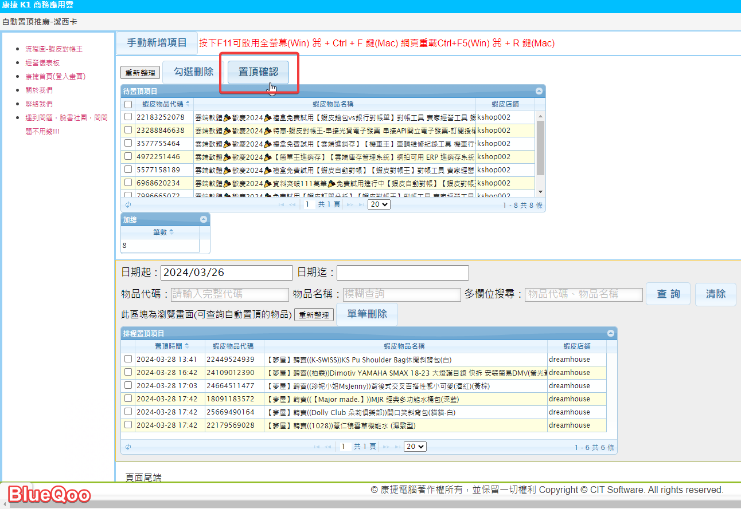
Task: Click the sort arrow on 蝦皮物品代碼 column header
Action: click(x=188, y=104)
